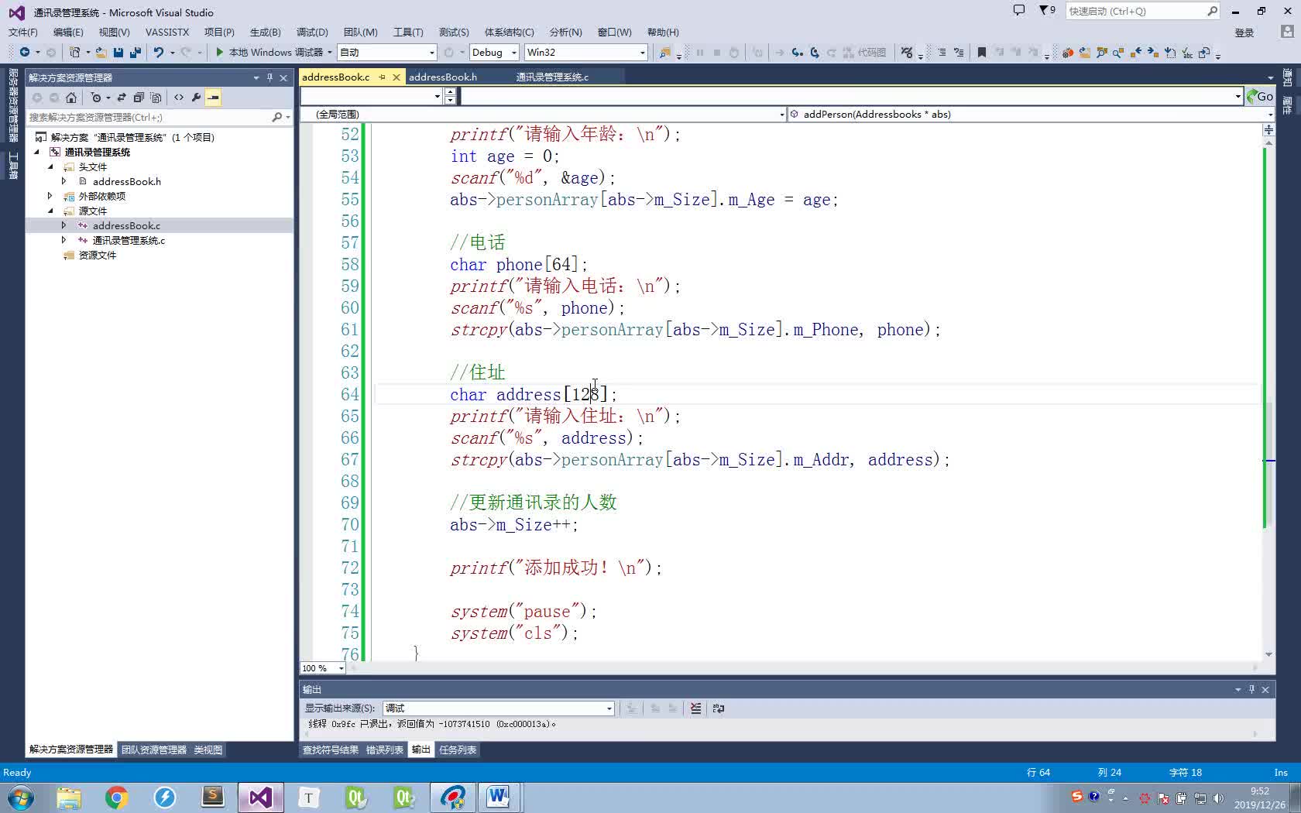Click the decrease indent icon
1301x813 pixels.
942,52
